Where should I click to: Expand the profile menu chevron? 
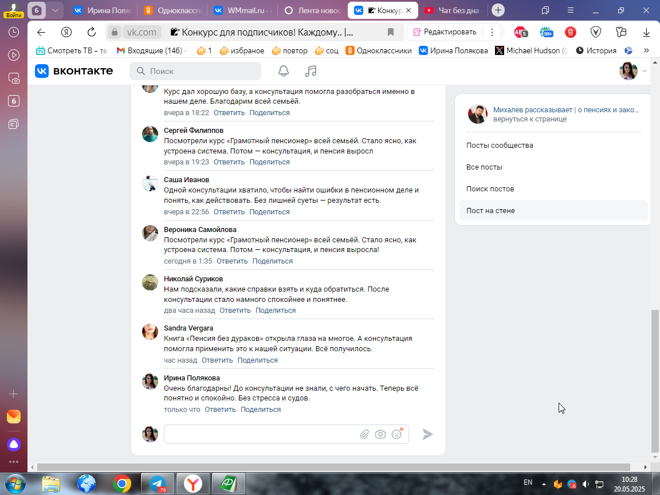tap(645, 71)
